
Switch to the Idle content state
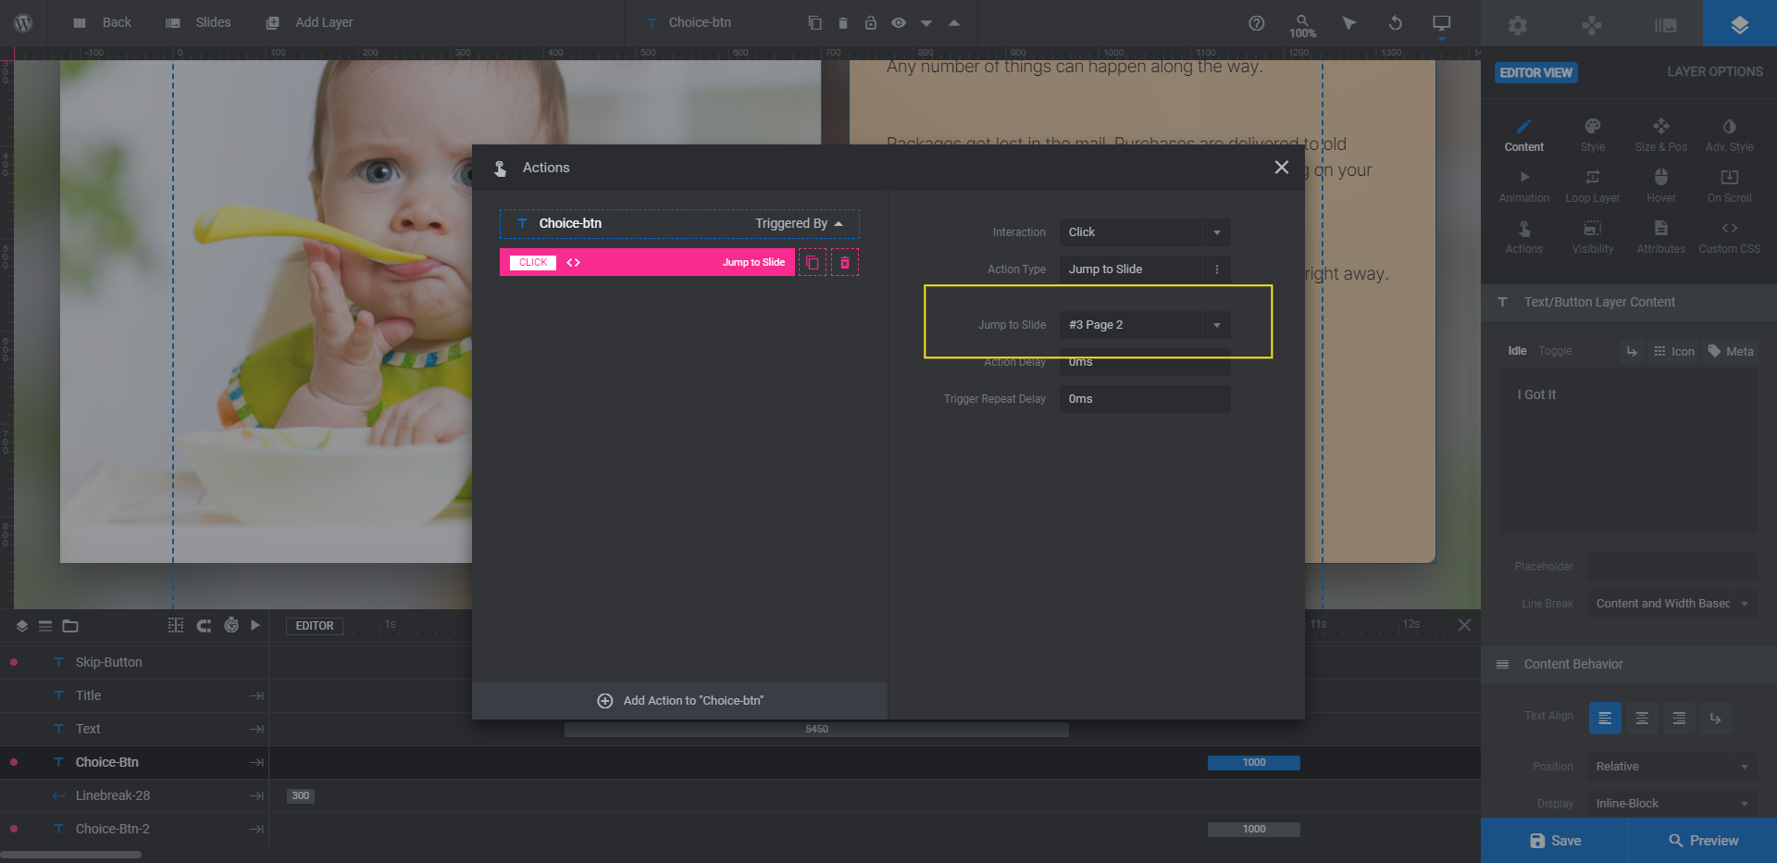[x=1517, y=351]
